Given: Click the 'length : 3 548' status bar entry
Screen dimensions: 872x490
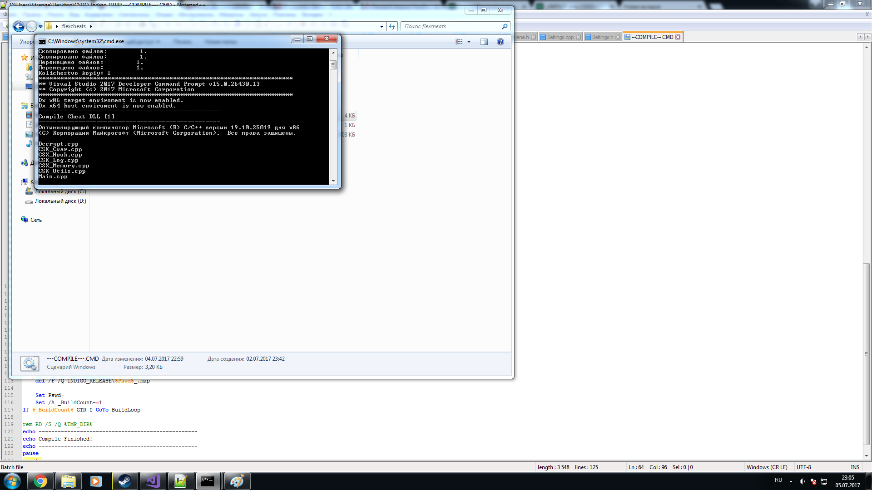Looking at the screenshot, I should [x=553, y=467].
